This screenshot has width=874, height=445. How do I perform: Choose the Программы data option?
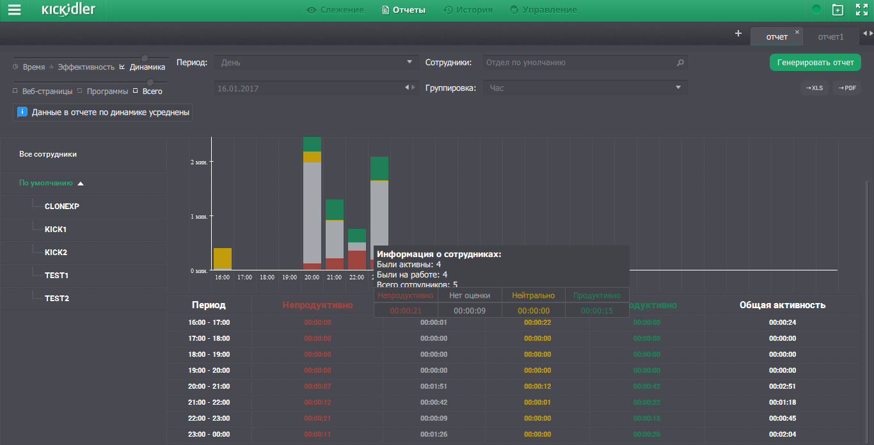click(x=107, y=91)
